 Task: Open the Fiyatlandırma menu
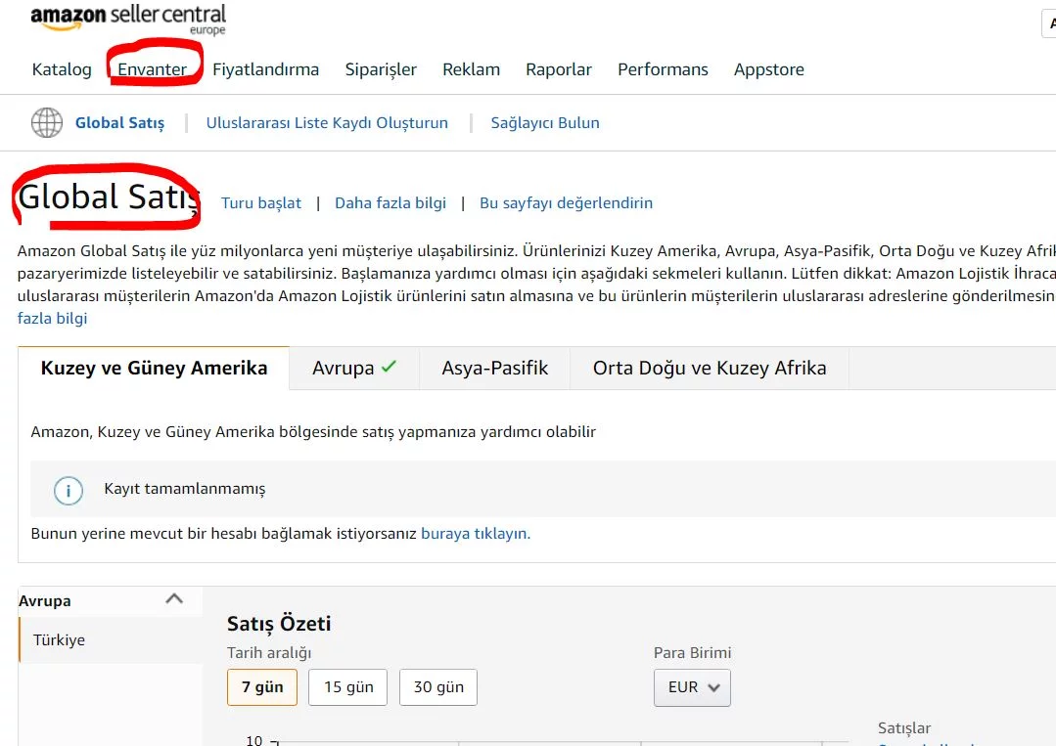pyautogui.click(x=265, y=69)
